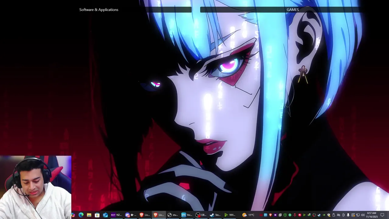Image resolution: width=389 pixels, height=219 pixels.
Task: Open the "stu..." taskbar window
Action: tap(173, 215)
